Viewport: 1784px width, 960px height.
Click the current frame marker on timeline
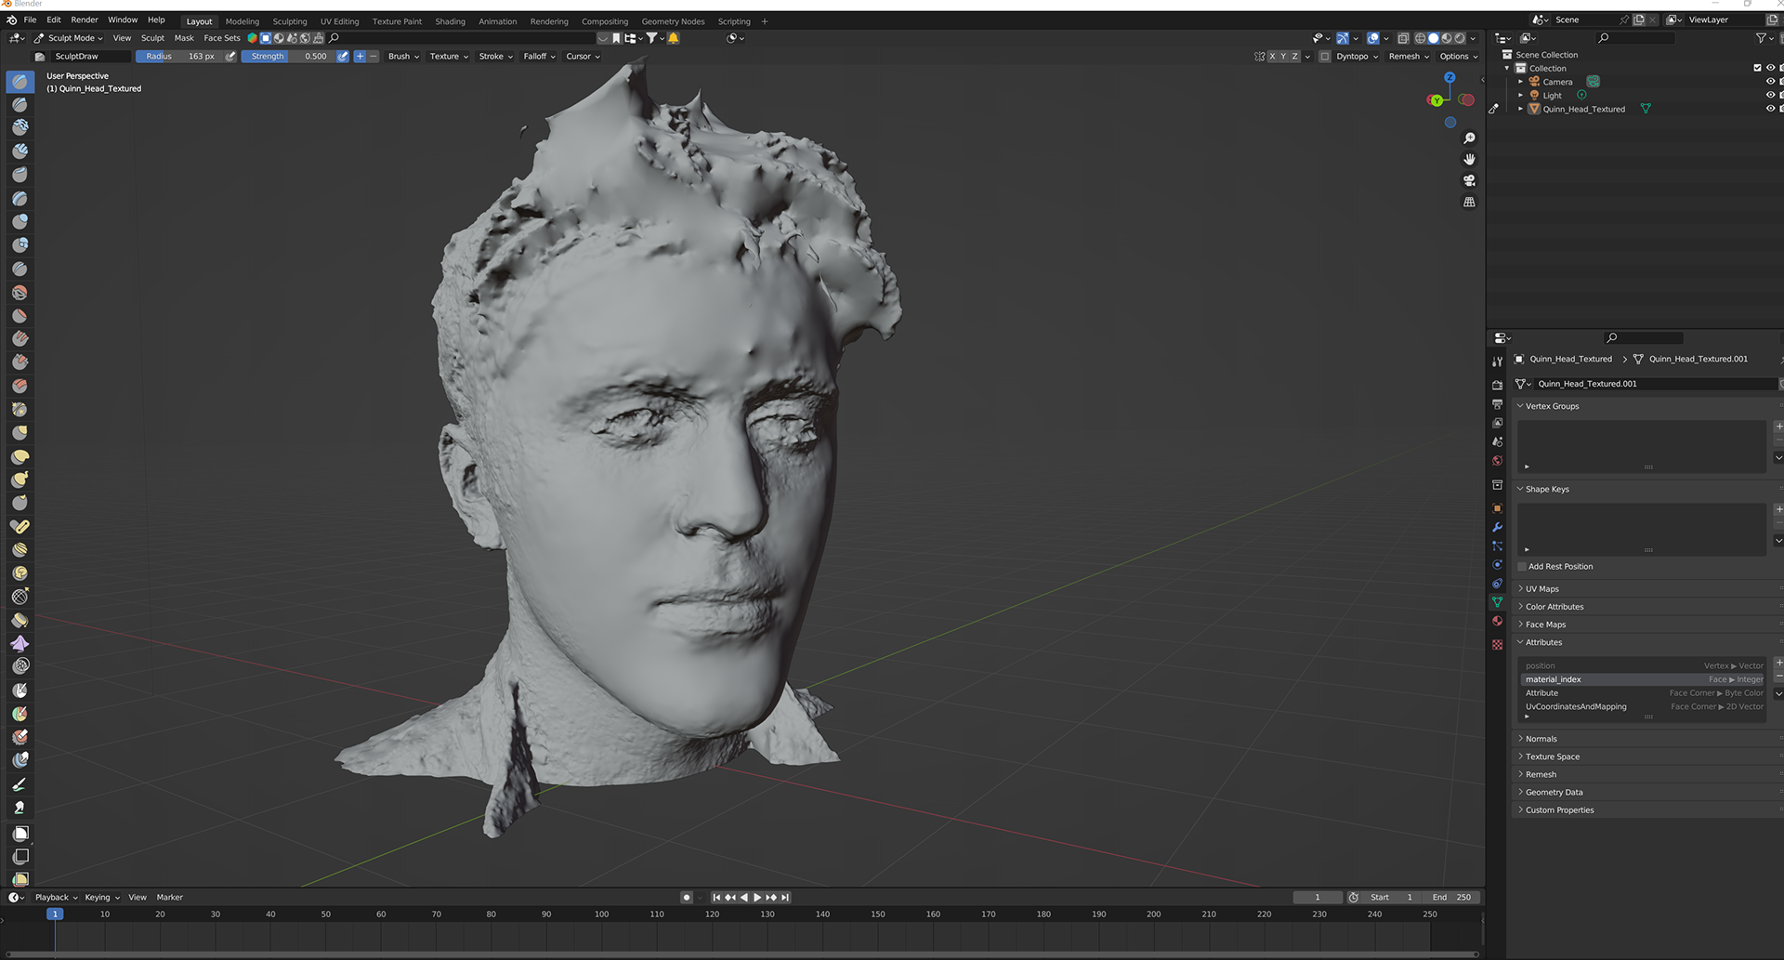55,914
